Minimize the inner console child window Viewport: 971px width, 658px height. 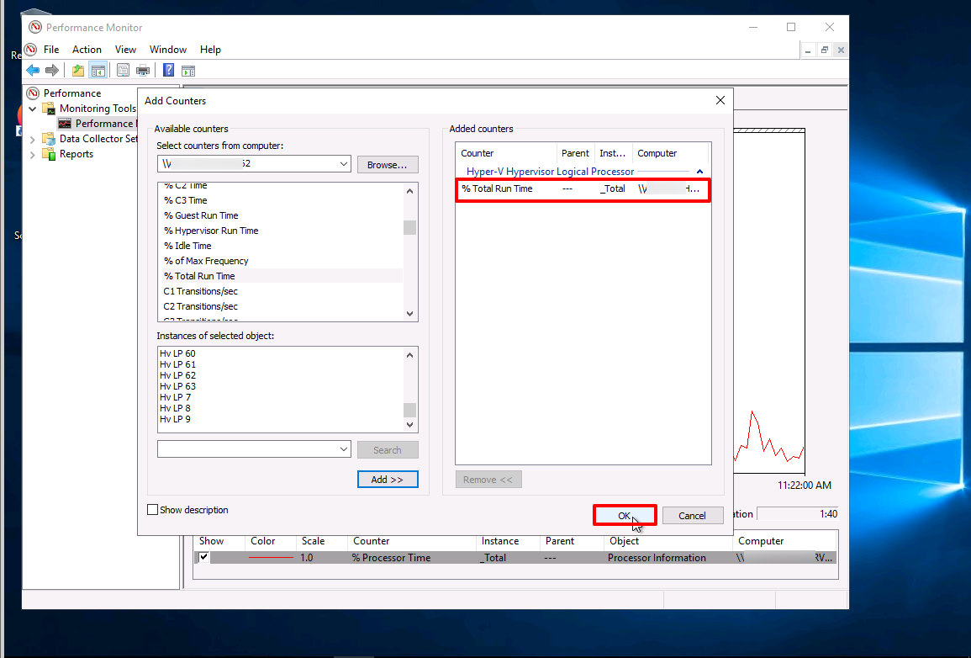(808, 50)
